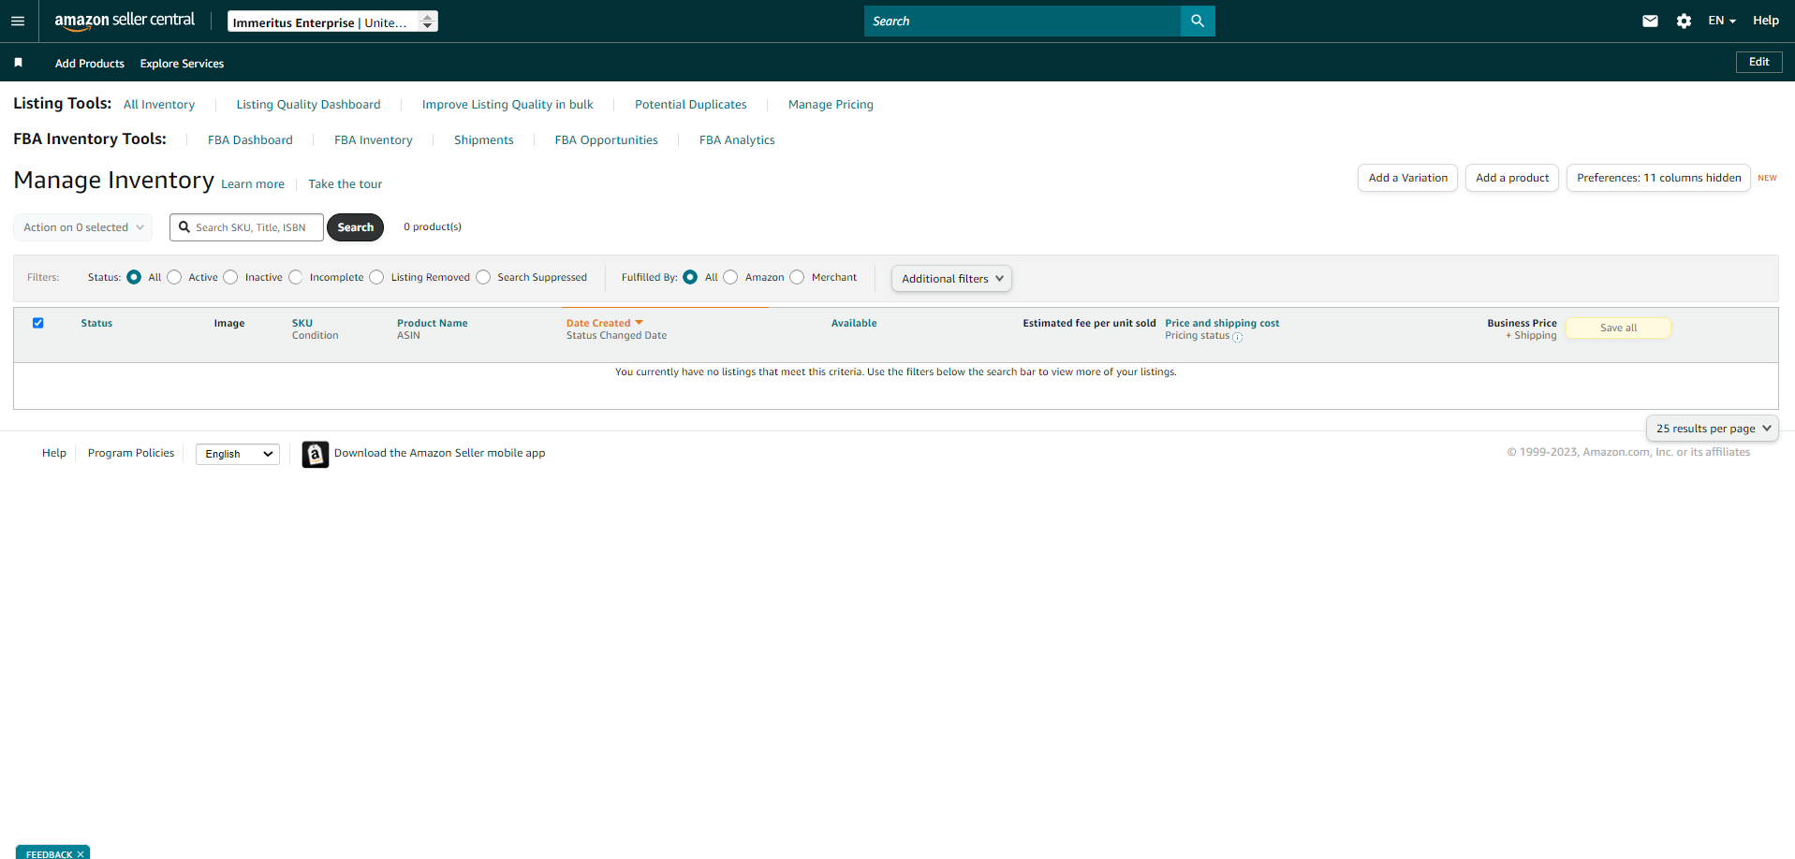
Task: Click the Edit button in sub-navigation
Action: click(x=1759, y=62)
